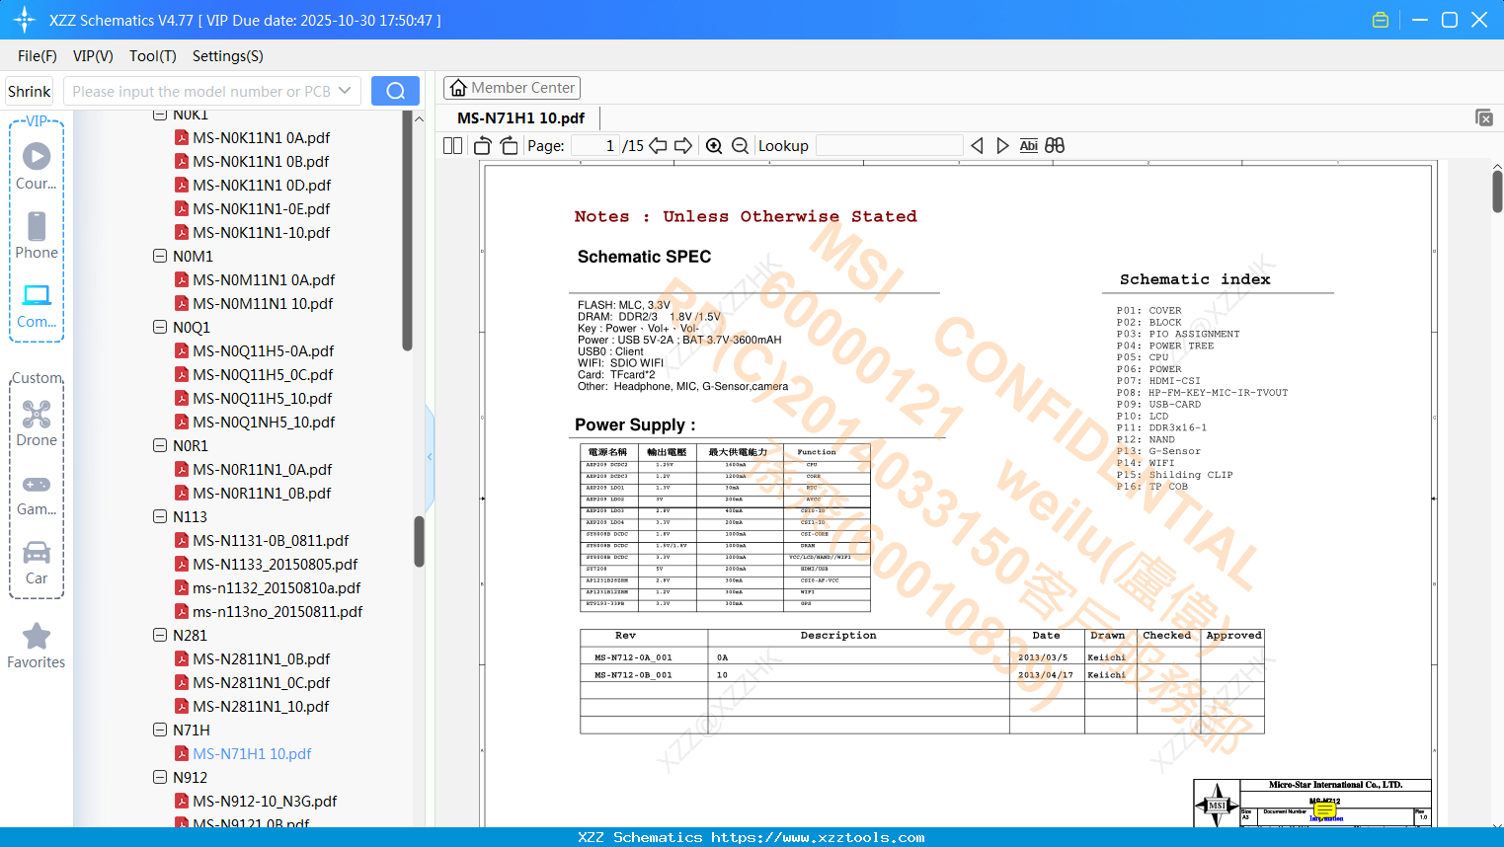The height and width of the screenshot is (847, 1504).
Task: Collapse the N113 folder
Action: click(x=160, y=516)
